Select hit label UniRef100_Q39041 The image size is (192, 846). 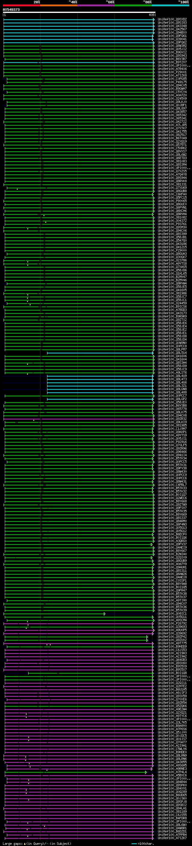click(x=172, y=39)
